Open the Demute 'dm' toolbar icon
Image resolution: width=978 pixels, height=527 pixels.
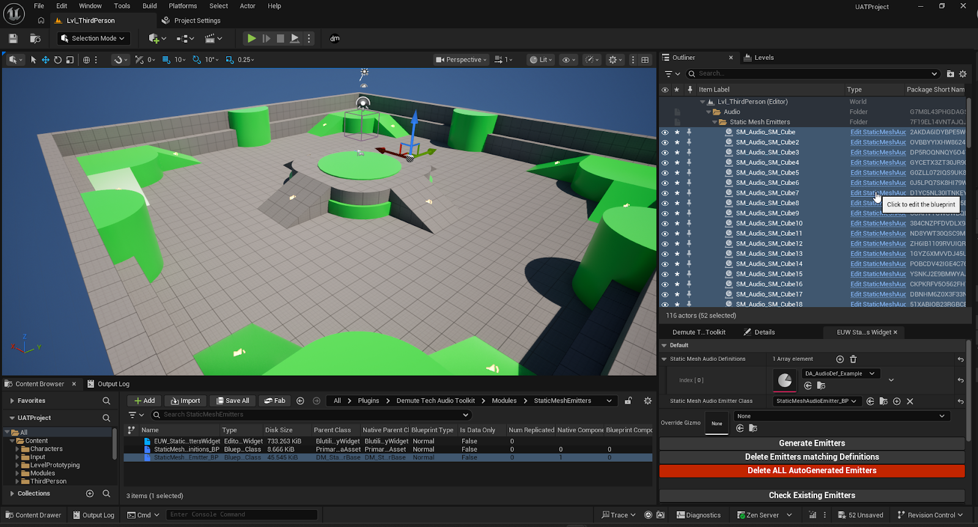[x=335, y=38]
